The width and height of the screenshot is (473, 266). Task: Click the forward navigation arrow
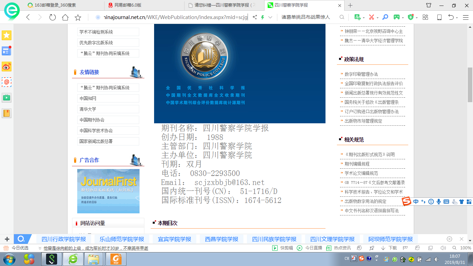[40, 17]
